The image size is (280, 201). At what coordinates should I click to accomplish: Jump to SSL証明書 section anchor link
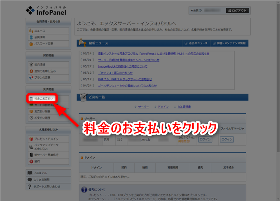[x=184, y=107]
